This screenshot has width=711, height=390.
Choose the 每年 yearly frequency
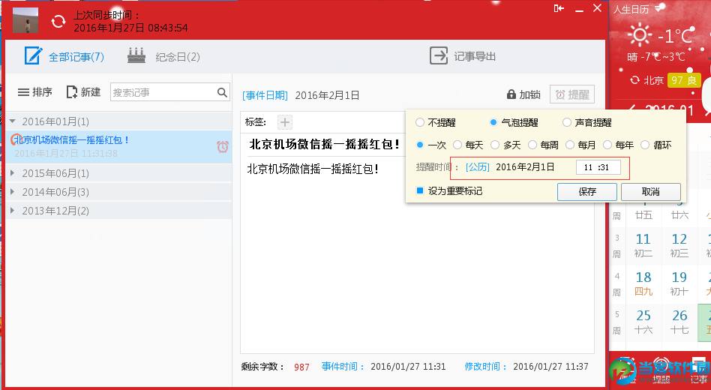point(619,145)
